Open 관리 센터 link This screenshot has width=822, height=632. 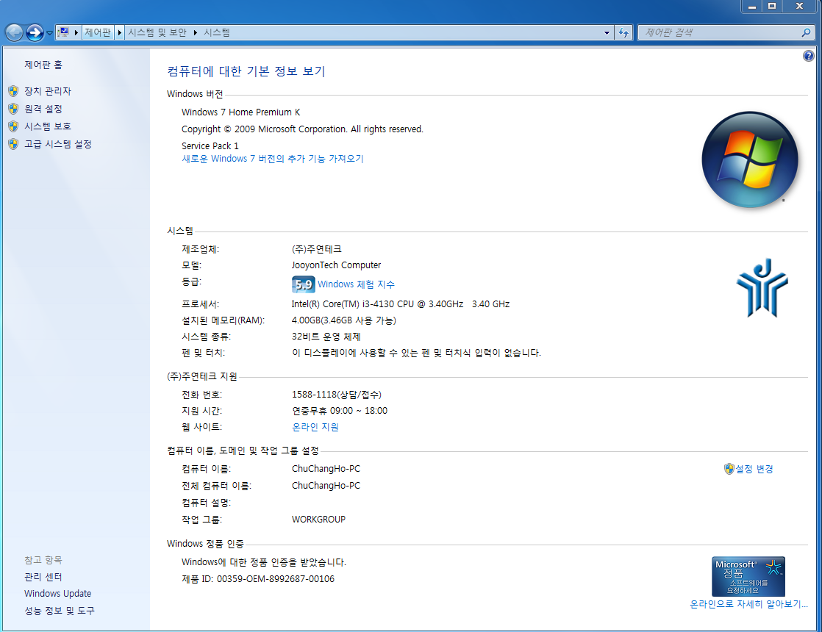(x=43, y=577)
